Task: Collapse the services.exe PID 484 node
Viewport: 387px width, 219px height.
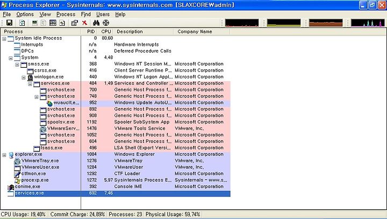Action: 30,84
